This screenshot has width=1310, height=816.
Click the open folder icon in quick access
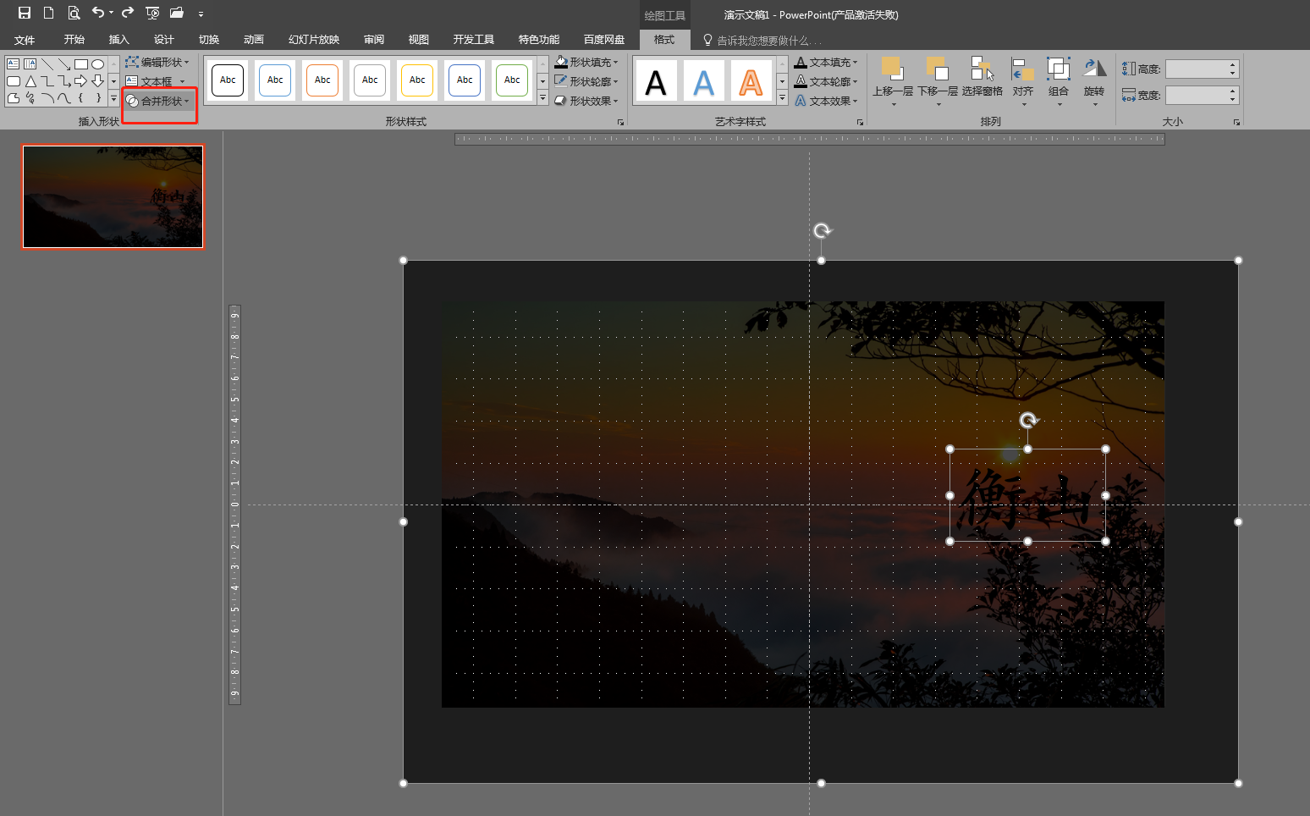177,13
